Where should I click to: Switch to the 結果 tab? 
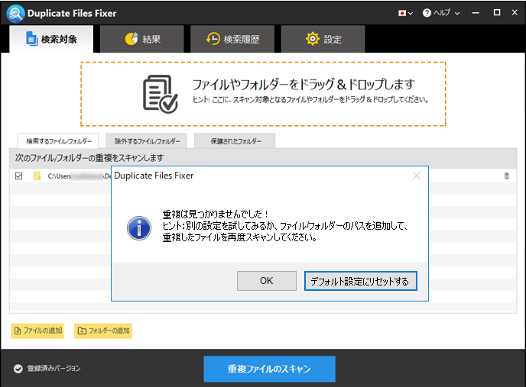(x=142, y=39)
